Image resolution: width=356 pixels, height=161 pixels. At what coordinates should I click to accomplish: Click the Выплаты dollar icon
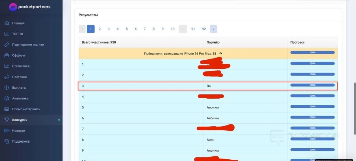point(6,88)
